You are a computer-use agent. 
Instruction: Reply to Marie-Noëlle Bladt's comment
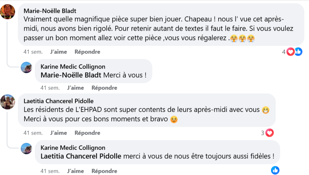pos(87,52)
